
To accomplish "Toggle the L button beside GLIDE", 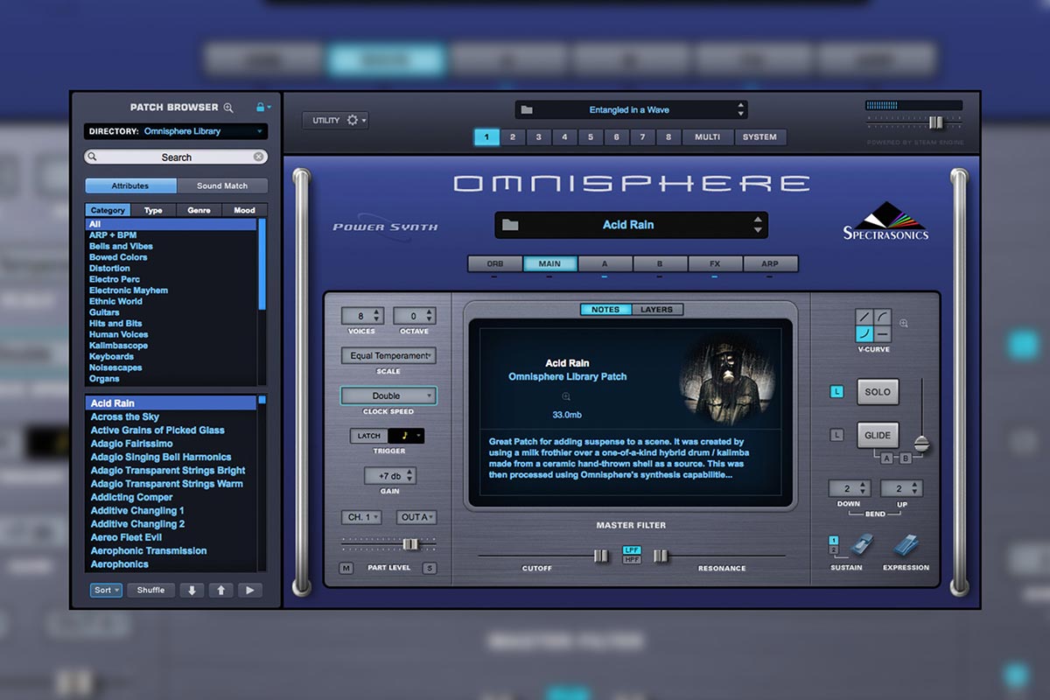I will pos(836,435).
